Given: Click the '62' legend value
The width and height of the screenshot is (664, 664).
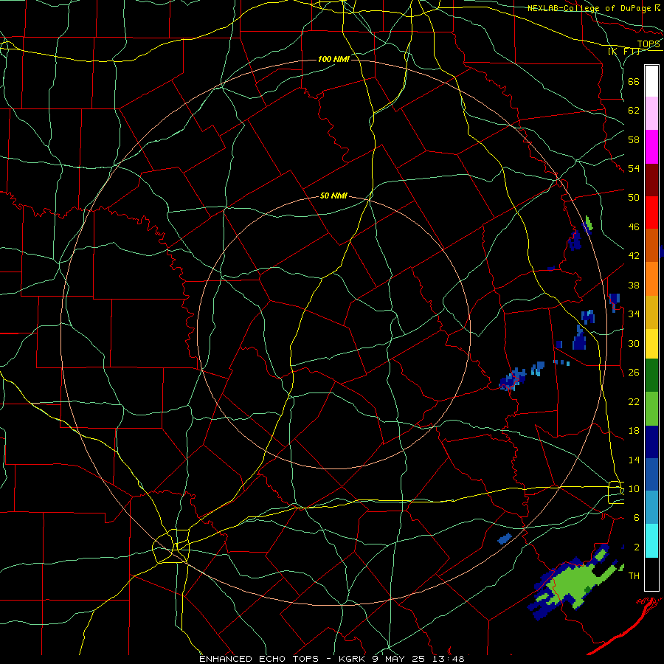Looking at the screenshot, I should (x=634, y=111).
